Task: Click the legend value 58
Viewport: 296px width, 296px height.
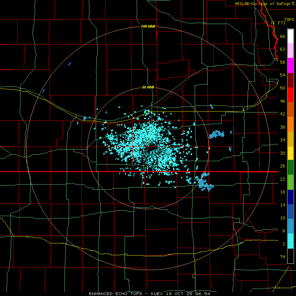Action: point(283,62)
